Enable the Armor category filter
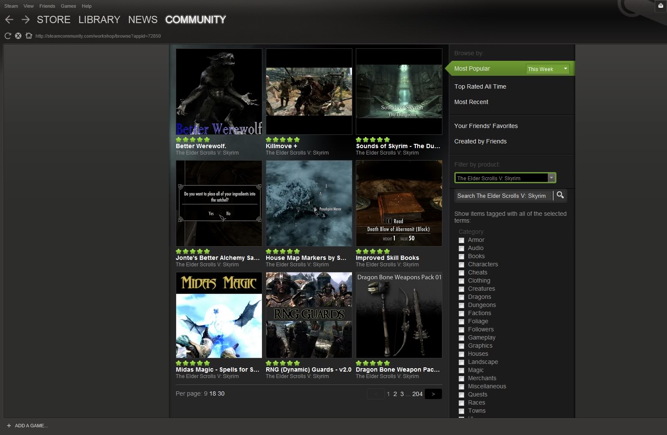667x435 pixels. pyautogui.click(x=462, y=240)
